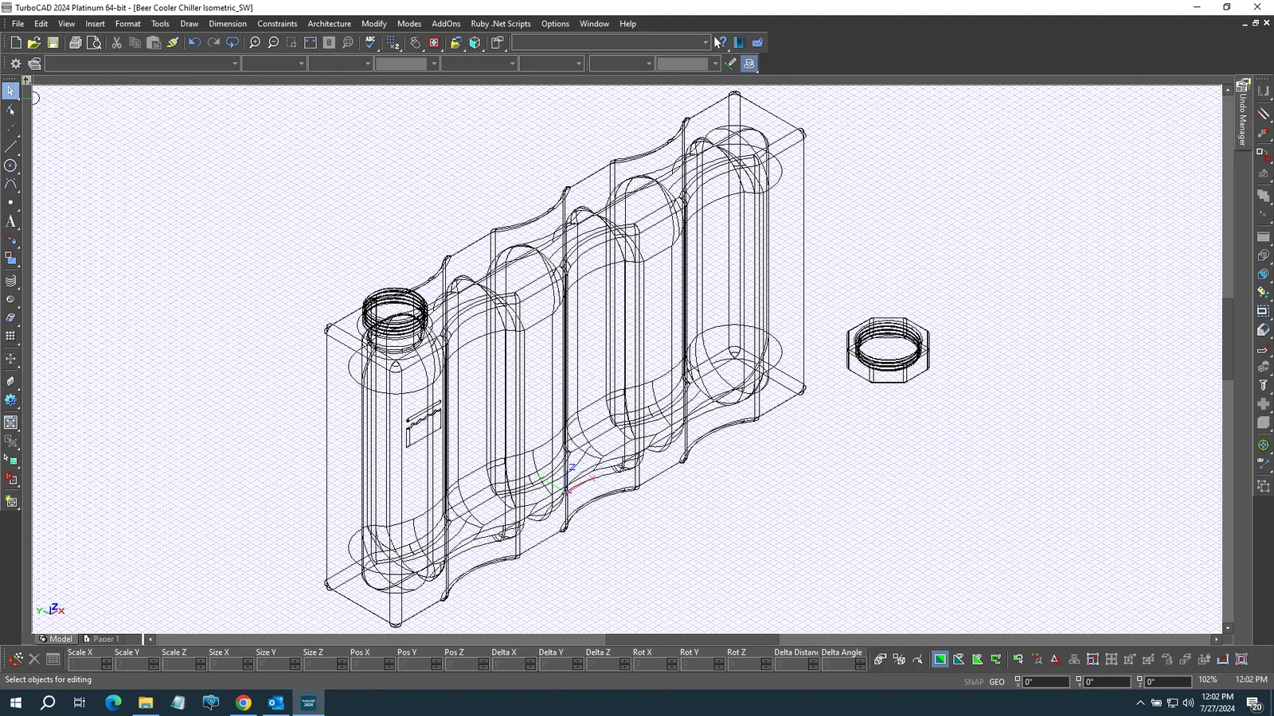Toggle GEO mode in status bar
The image size is (1274, 716).
point(997,682)
